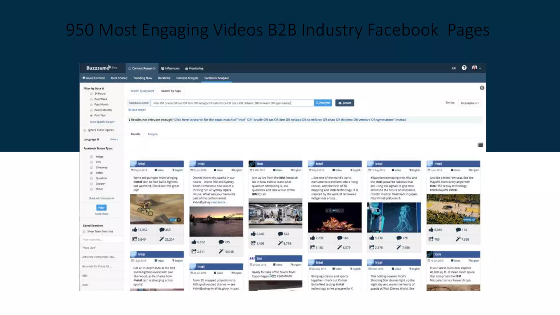Screen dimensions: 560x315
Task: Open the help question mark icon
Action: click(x=464, y=68)
